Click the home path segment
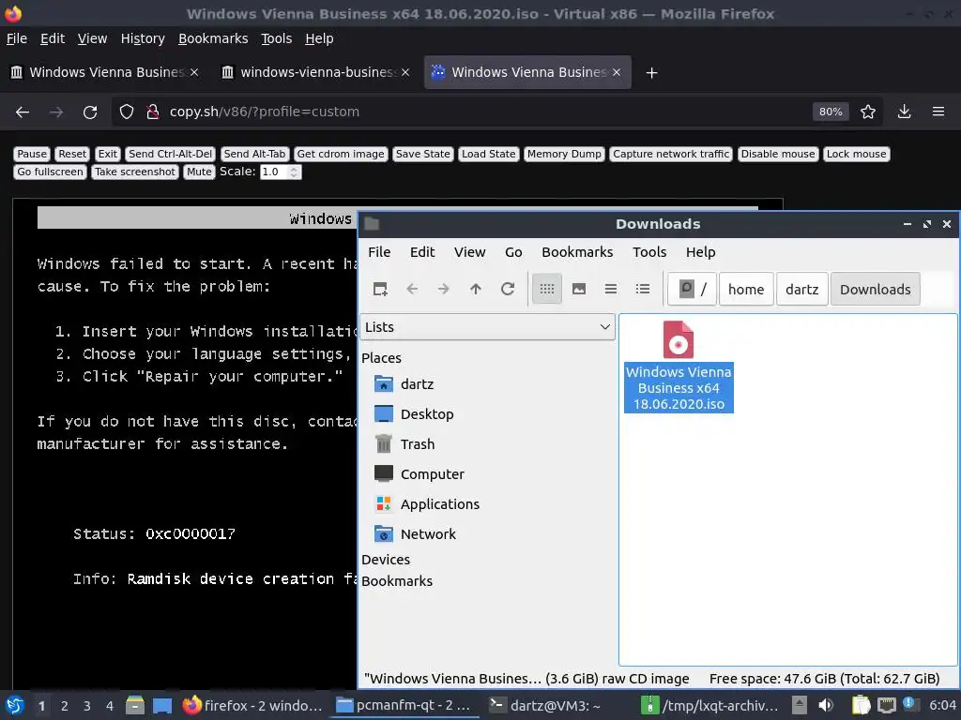 pos(746,289)
